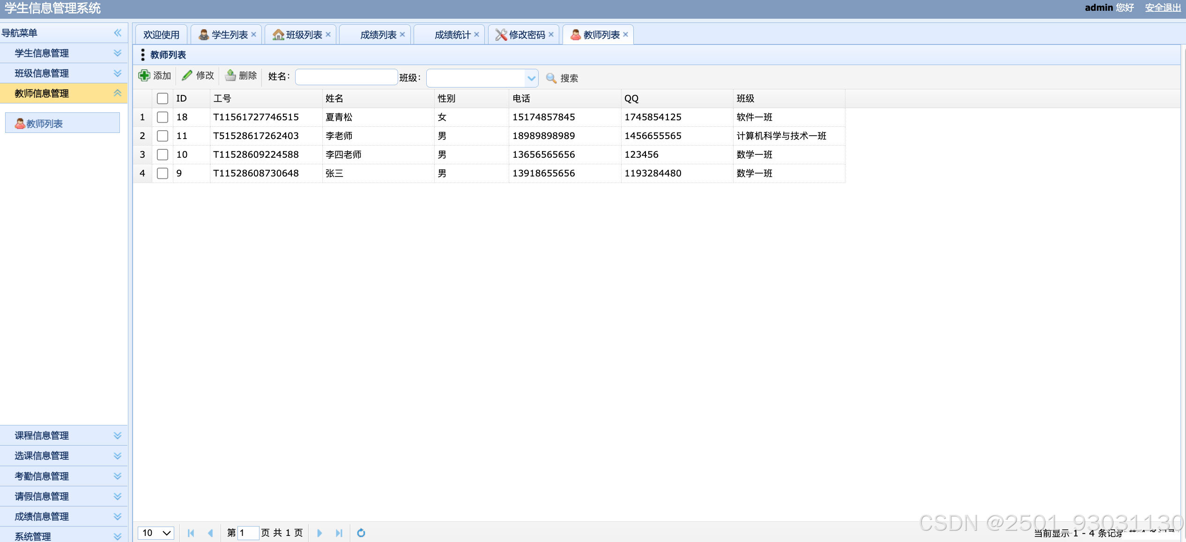The width and height of the screenshot is (1186, 542).
Task: Click the page number input box
Action: [x=248, y=533]
